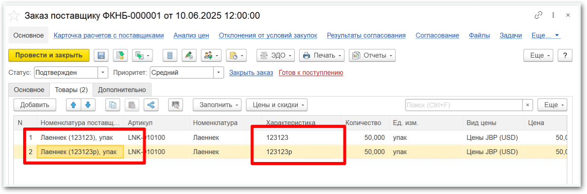Screen dimensions: 587x194
Task: Click the Закрыть заказ link
Action: click(251, 72)
